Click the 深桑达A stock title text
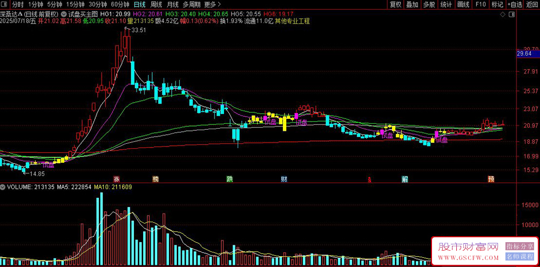The width and height of the screenshot is (540, 267). tap(12, 15)
